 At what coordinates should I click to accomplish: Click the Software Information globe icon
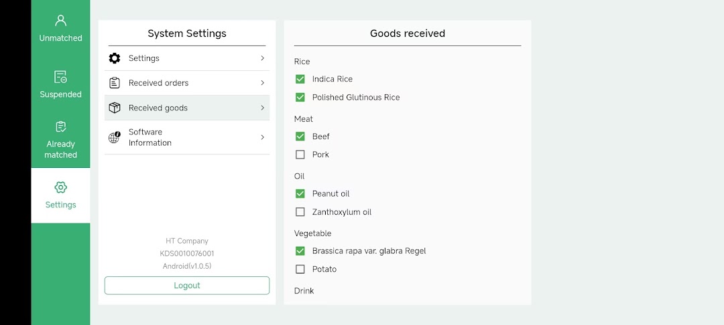click(x=115, y=138)
